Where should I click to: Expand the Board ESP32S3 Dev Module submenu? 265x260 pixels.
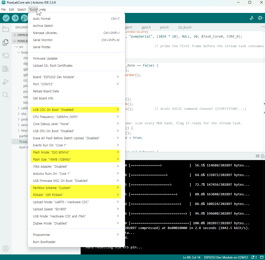click(x=76, y=77)
